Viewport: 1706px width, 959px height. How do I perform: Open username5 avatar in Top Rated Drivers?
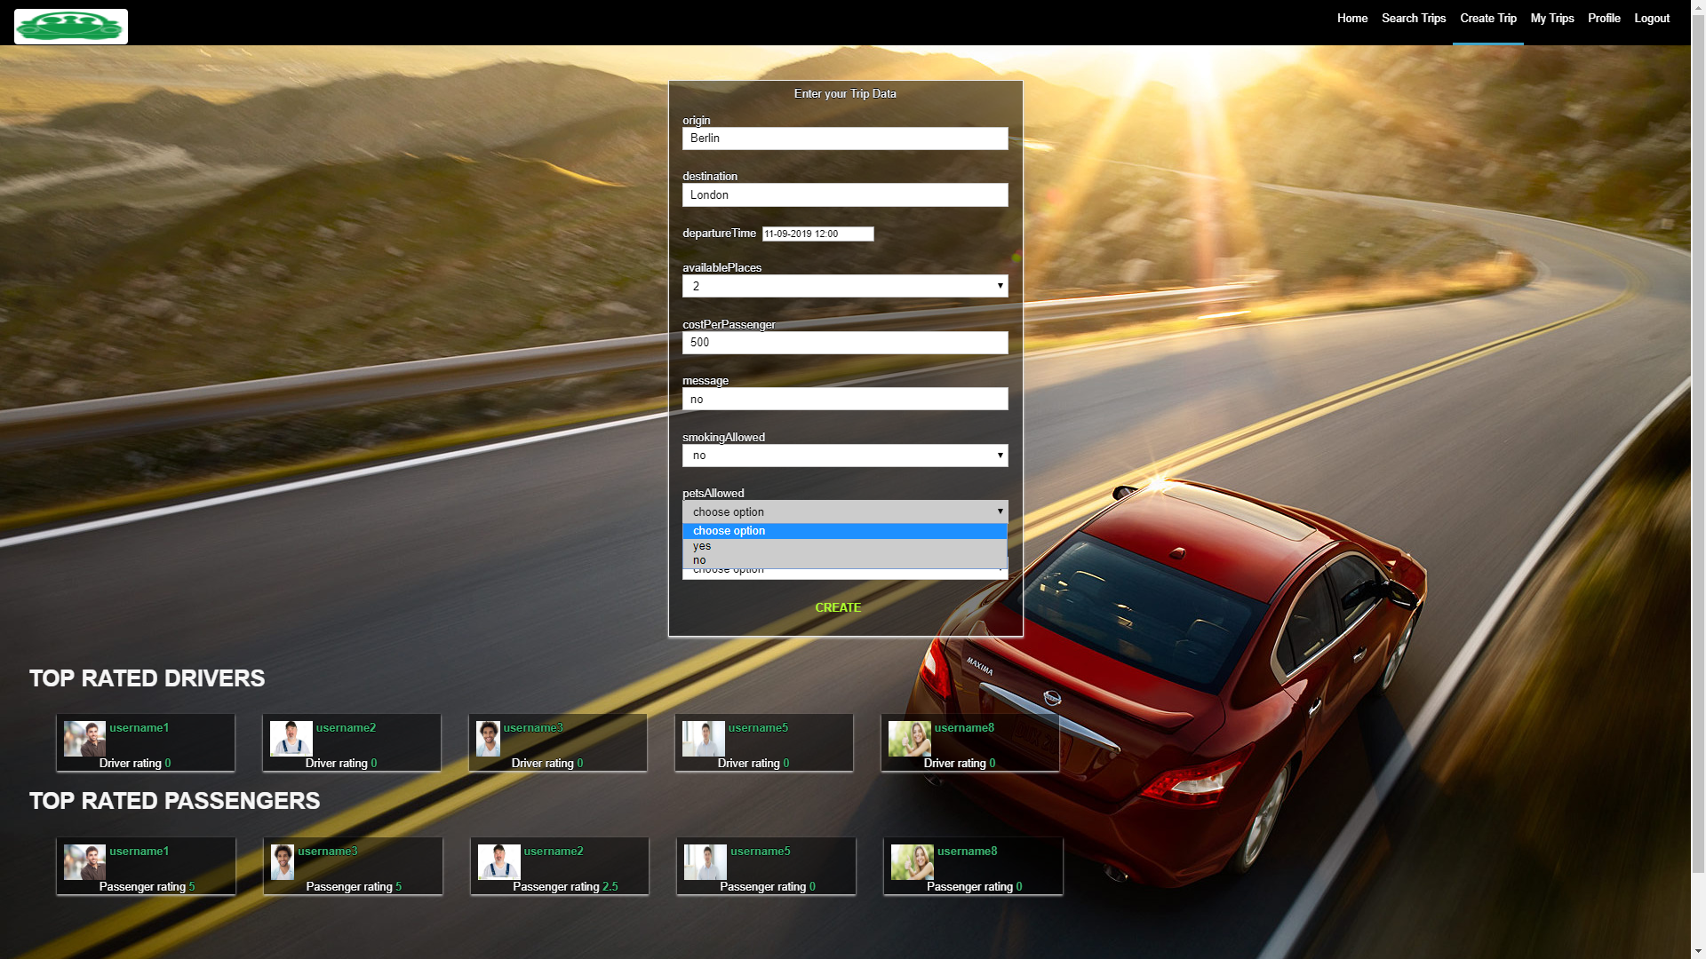tap(703, 739)
